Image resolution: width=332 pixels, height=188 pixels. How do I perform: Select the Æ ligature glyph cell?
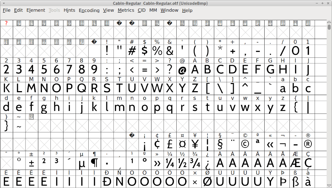295,163
